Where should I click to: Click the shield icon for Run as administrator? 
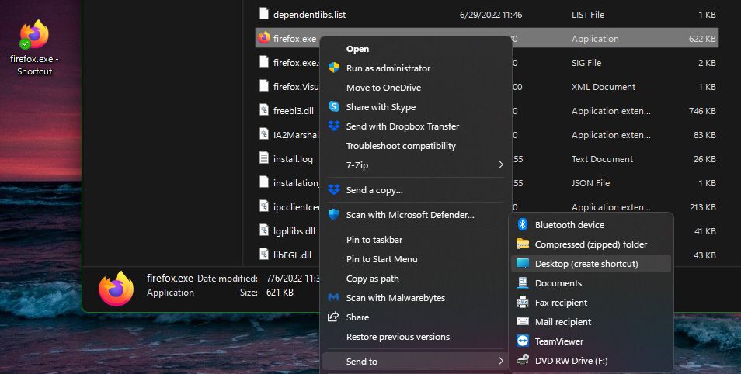[x=334, y=68]
